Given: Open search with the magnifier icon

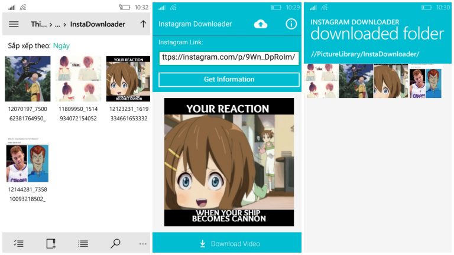Looking at the screenshot, I should 115,243.
